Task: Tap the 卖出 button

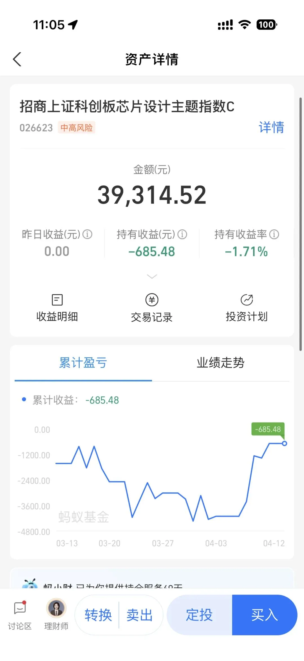Action: 140,615
